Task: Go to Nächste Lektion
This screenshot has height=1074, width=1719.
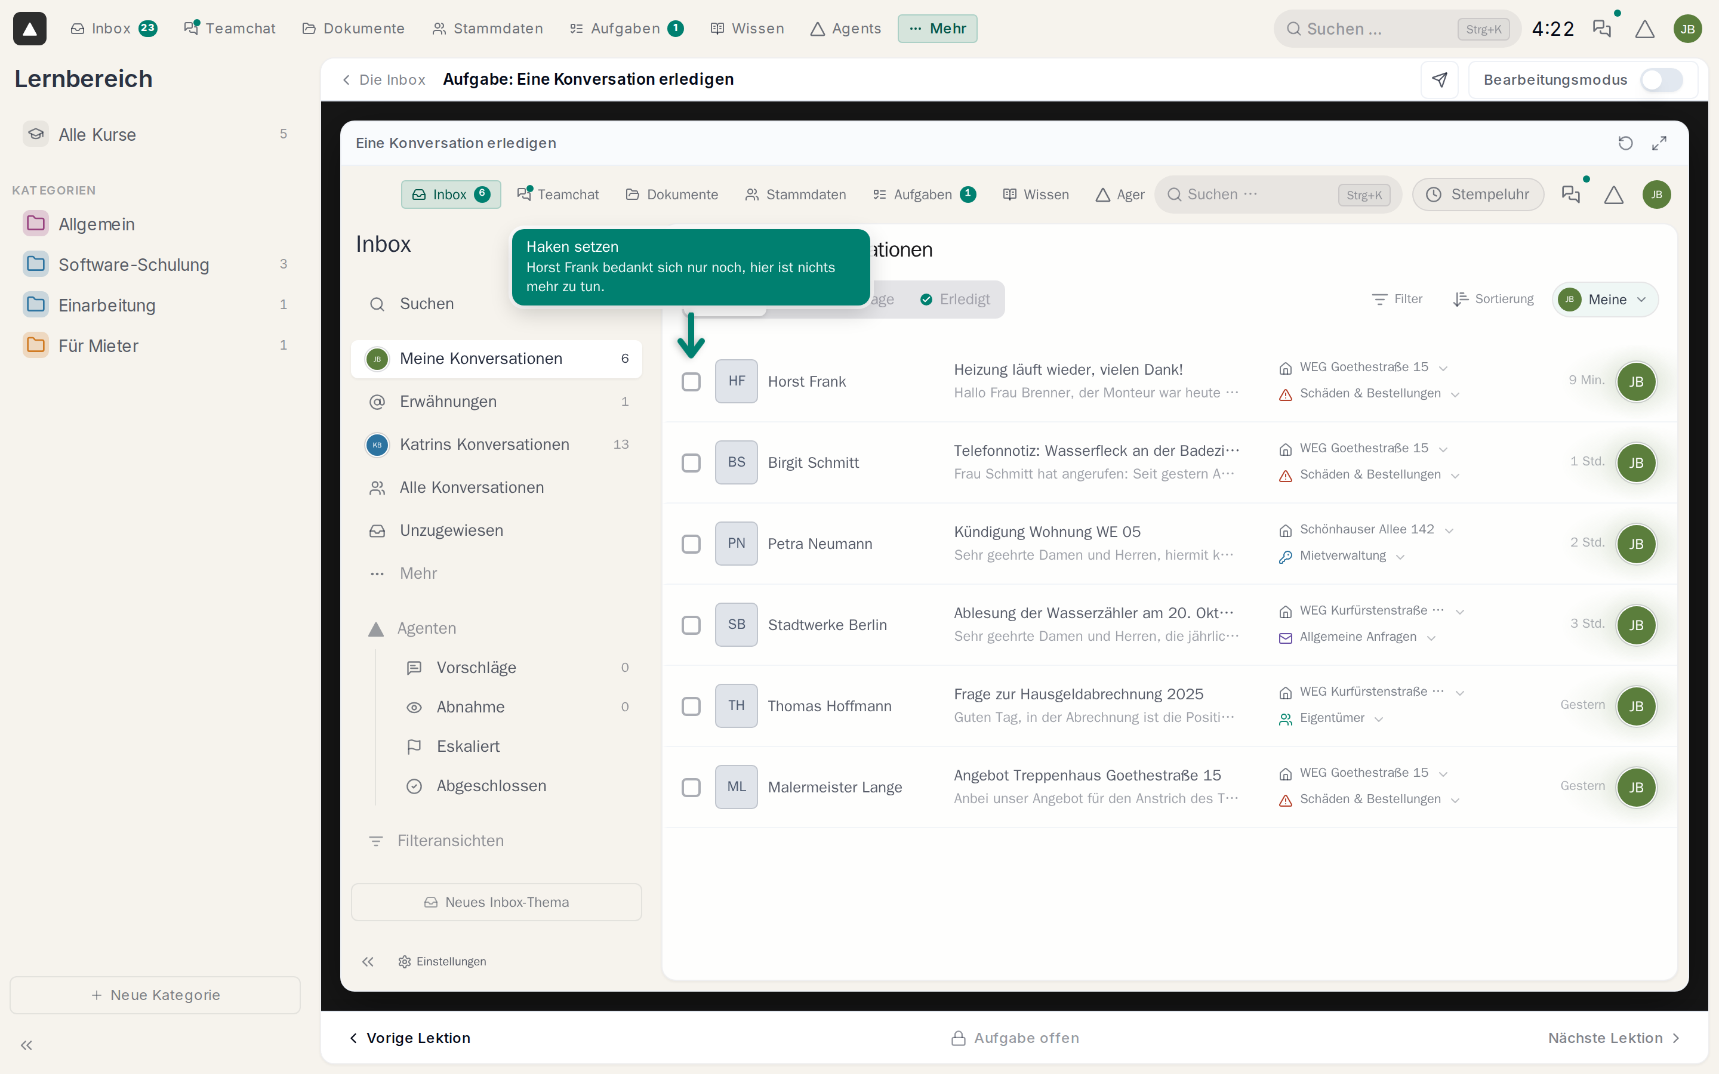Action: click(x=1614, y=1038)
